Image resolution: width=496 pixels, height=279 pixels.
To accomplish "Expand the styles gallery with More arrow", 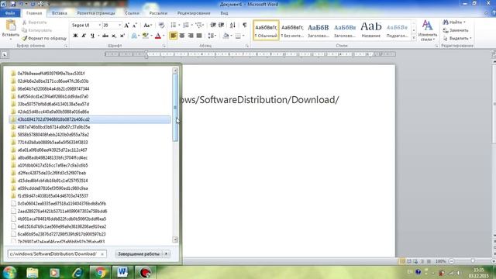I will (414, 38).
